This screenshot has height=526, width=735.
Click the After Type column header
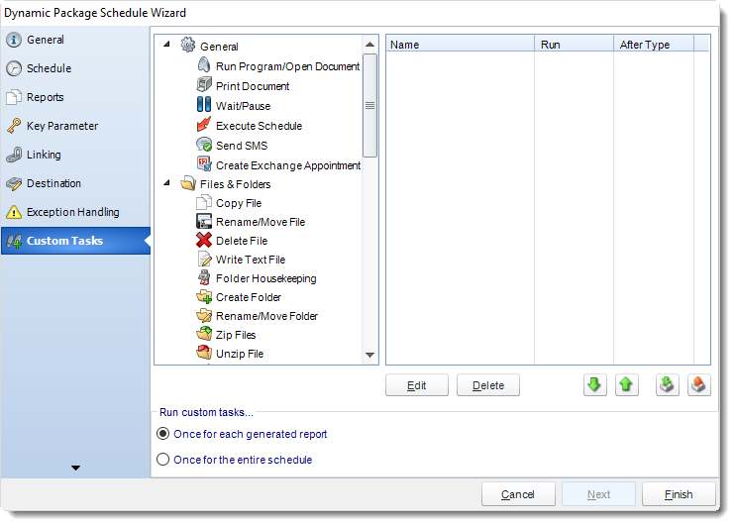(x=654, y=44)
